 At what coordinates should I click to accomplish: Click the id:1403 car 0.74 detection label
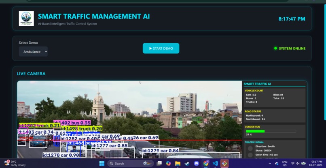36,132
